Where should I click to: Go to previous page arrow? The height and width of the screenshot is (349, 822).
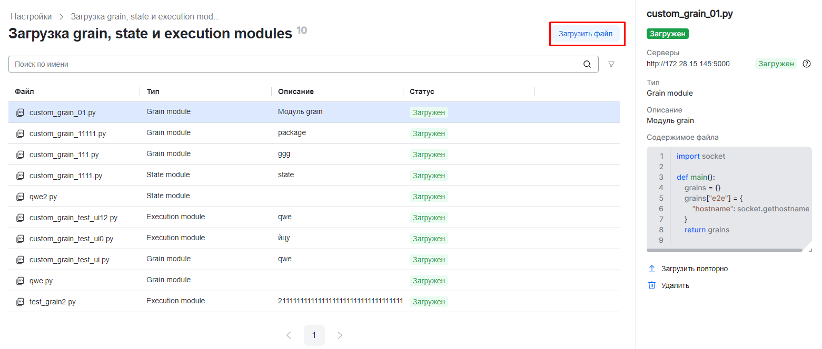(x=289, y=335)
